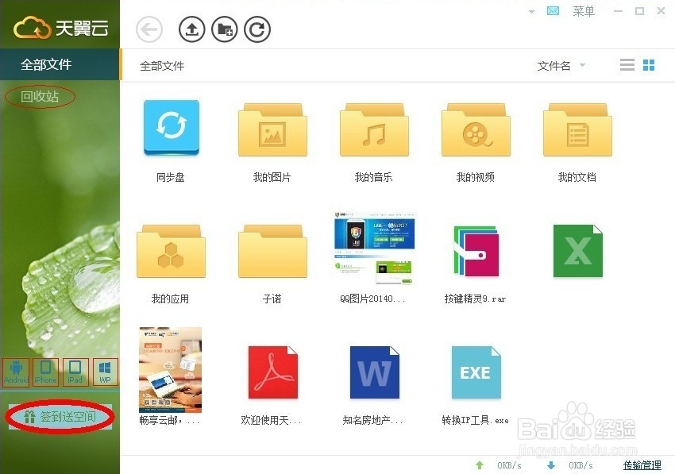Open the messages envelope icon
The image size is (675, 474).
(553, 11)
